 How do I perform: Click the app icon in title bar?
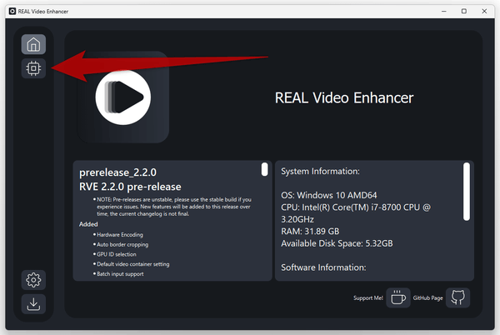tap(12, 12)
